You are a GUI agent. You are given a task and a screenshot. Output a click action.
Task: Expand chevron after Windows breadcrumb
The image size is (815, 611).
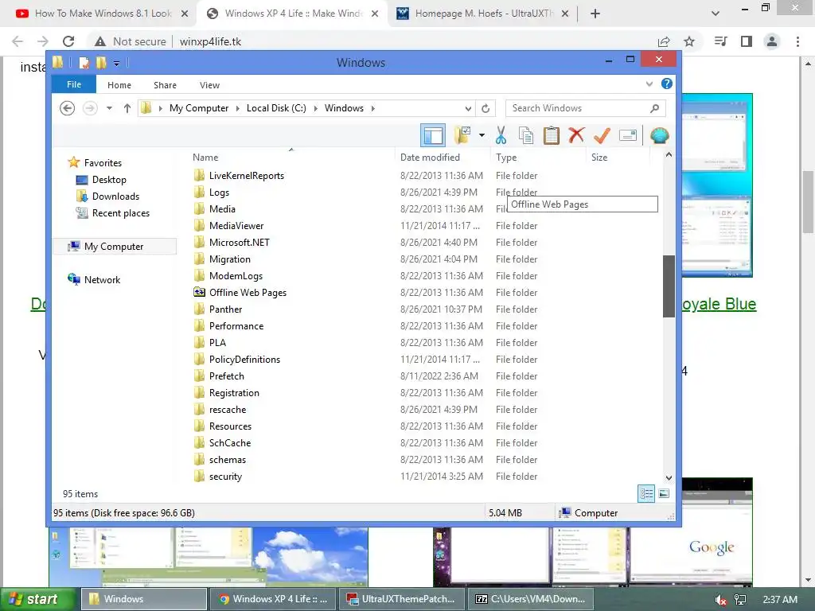pos(372,108)
